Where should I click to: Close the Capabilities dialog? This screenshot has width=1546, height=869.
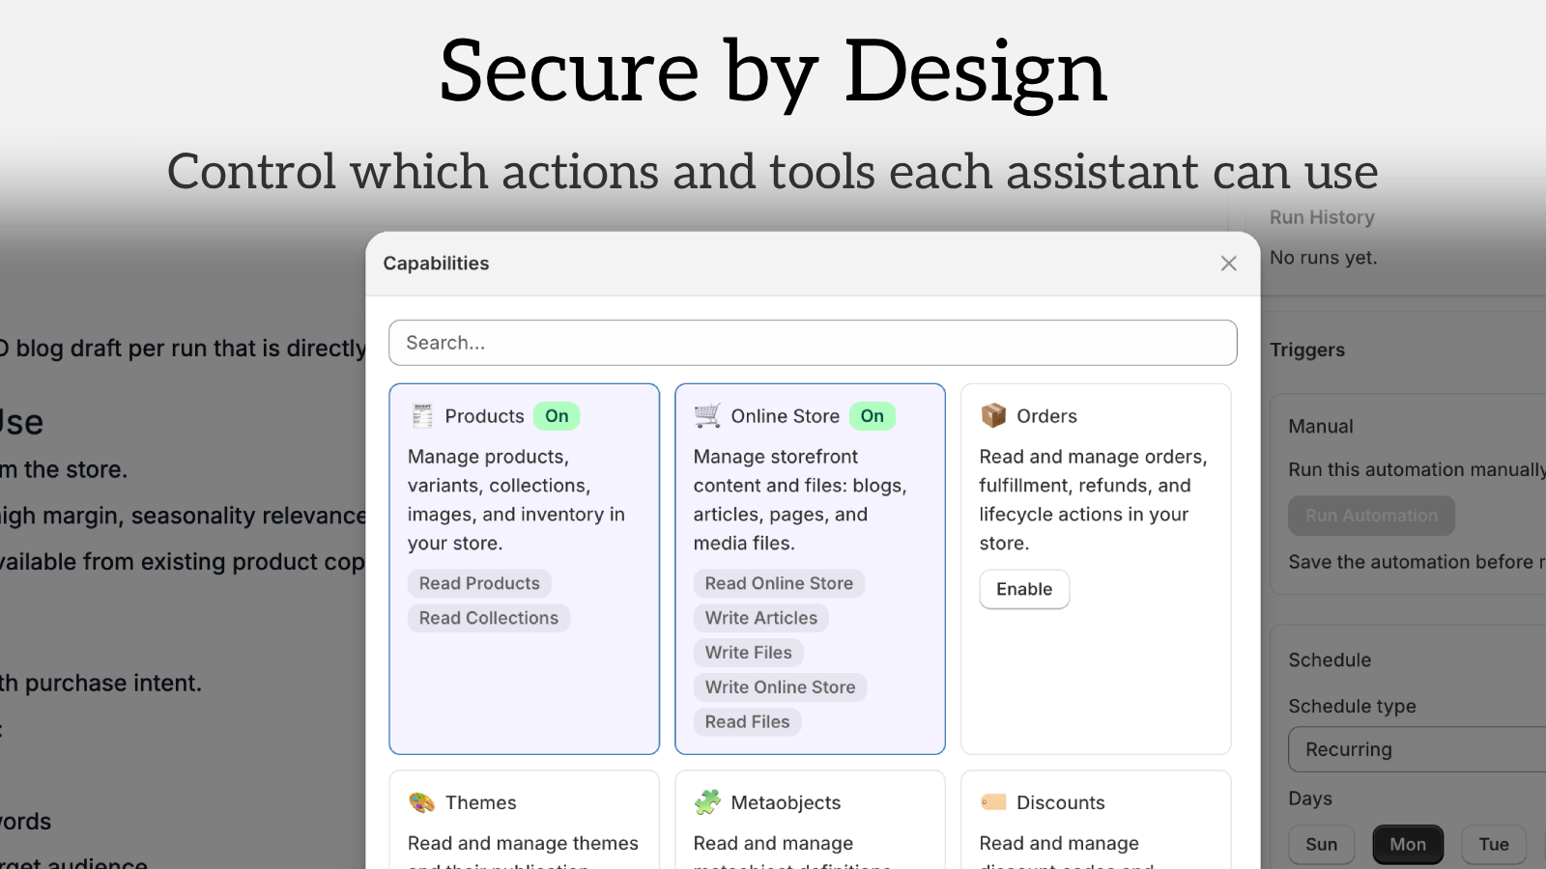tap(1228, 263)
